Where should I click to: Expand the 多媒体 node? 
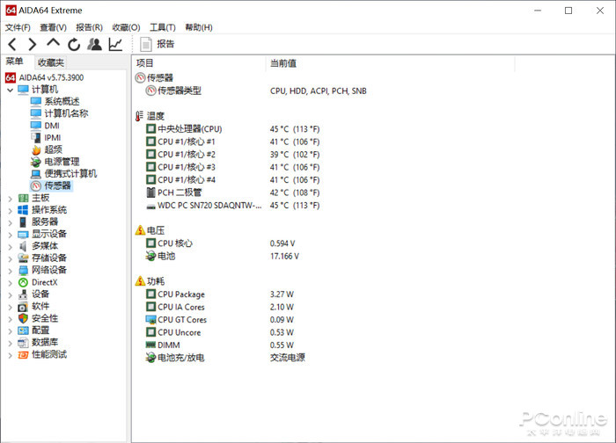click(11, 247)
